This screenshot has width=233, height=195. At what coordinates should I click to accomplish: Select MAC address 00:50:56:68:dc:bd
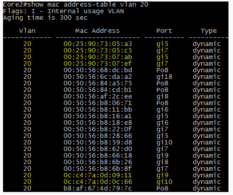pyautogui.click(x=98, y=70)
